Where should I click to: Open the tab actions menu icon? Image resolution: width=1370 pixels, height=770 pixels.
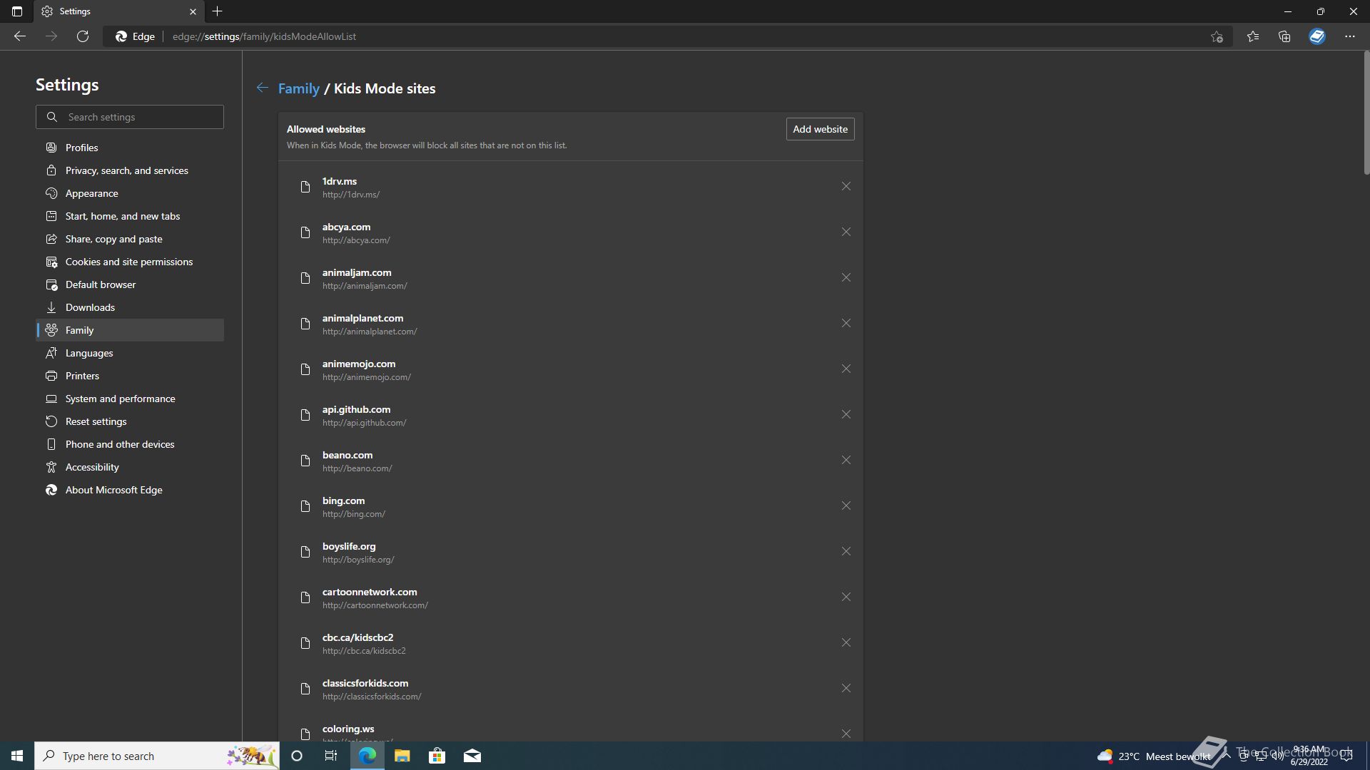pos(17,11)
